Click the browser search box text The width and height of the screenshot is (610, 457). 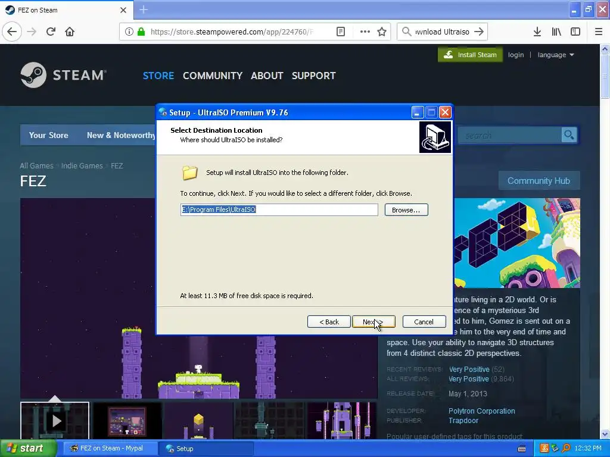coord(442,32)
